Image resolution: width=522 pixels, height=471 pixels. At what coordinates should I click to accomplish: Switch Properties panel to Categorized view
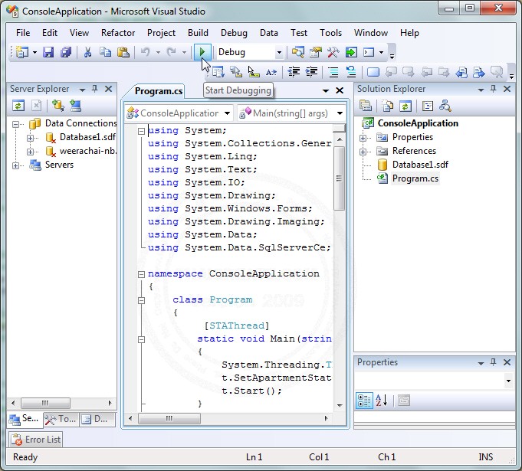point(364,401)
